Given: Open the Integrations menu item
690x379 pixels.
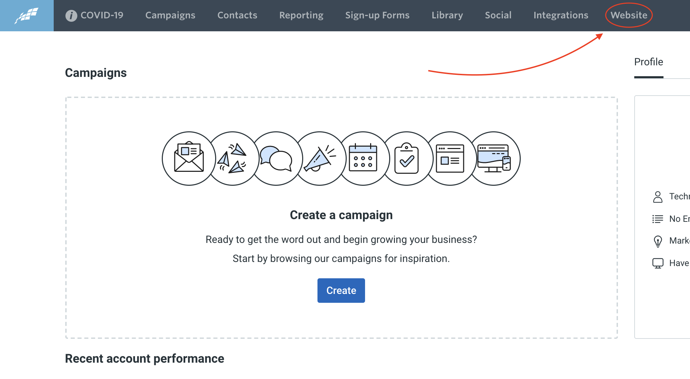Looking at the screenshot, I should (x=560, y=15).
